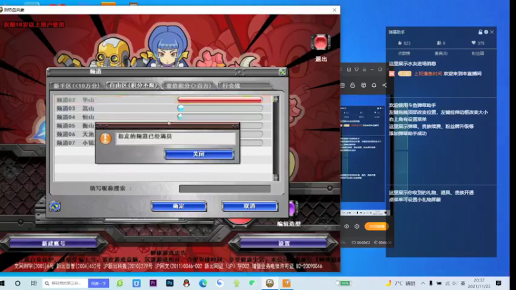Confirm channel selection with 确定
Image resolution: width=516 pixels, height=290 pixels.
(x=179, y=206)
